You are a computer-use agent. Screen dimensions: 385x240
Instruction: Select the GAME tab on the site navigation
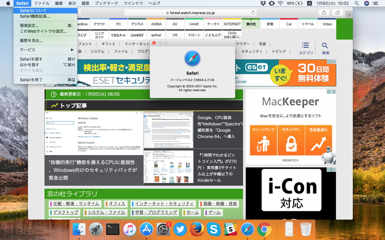[194, 24]
